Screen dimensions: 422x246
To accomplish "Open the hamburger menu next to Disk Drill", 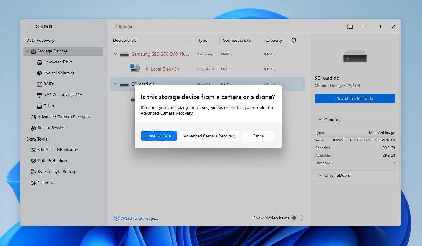I will 27,27.
